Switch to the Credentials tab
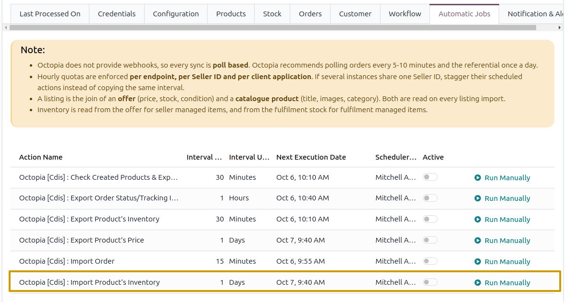The image size is (565, 302). 117,14
